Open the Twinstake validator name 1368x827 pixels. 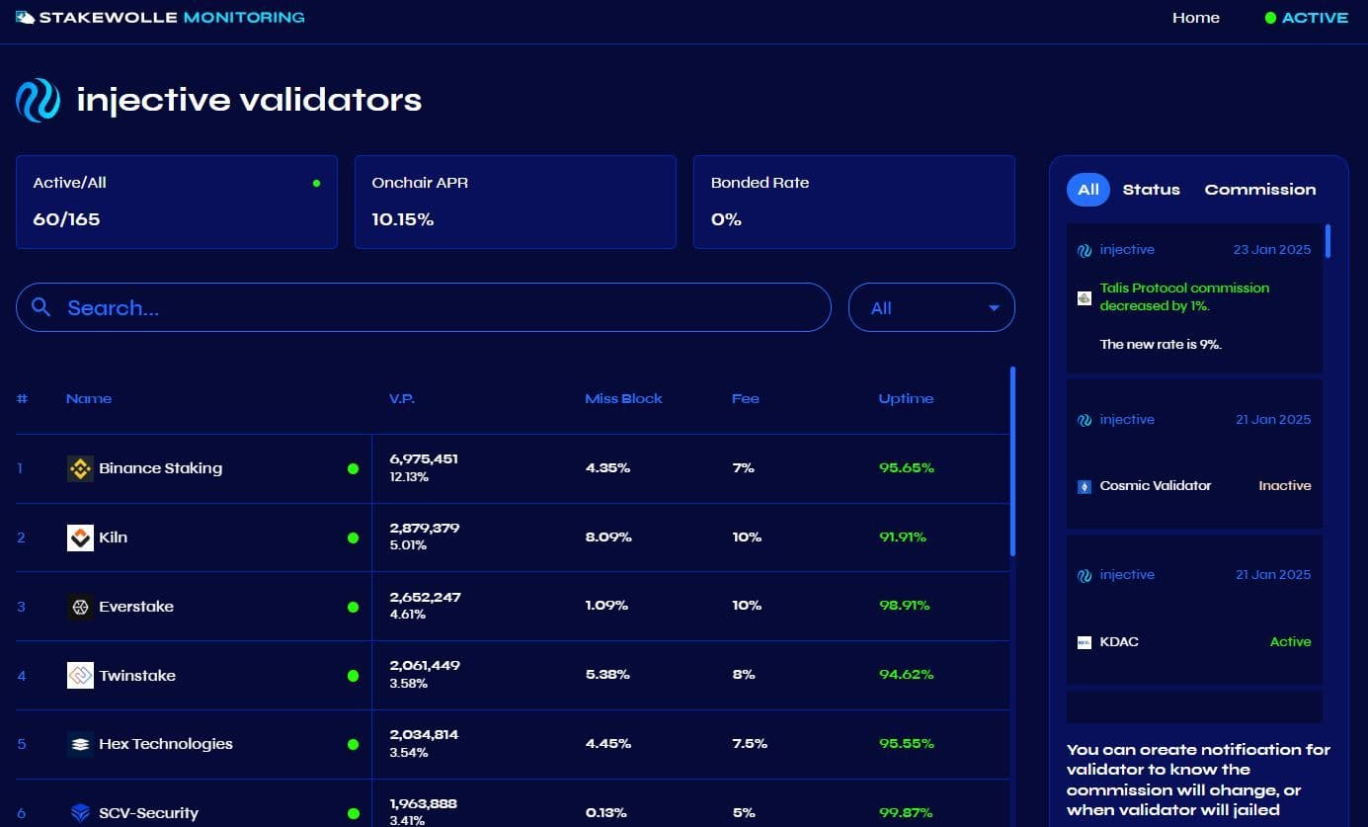[x=137, y=676]
